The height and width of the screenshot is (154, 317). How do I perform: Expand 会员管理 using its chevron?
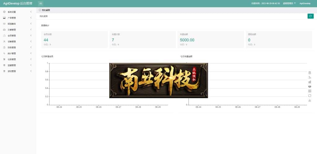pos(31,35)
